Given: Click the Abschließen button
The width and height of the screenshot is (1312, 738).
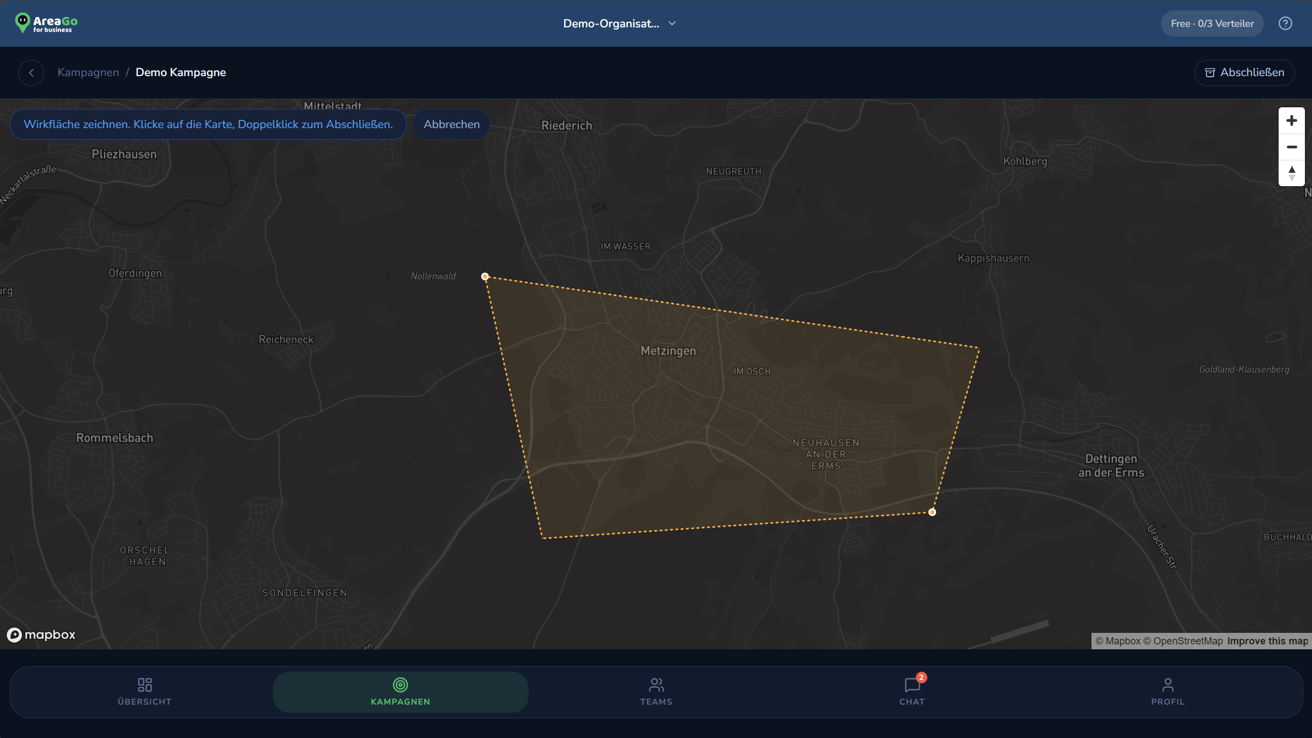Looking at the screenshot, I should point(1244,72).
